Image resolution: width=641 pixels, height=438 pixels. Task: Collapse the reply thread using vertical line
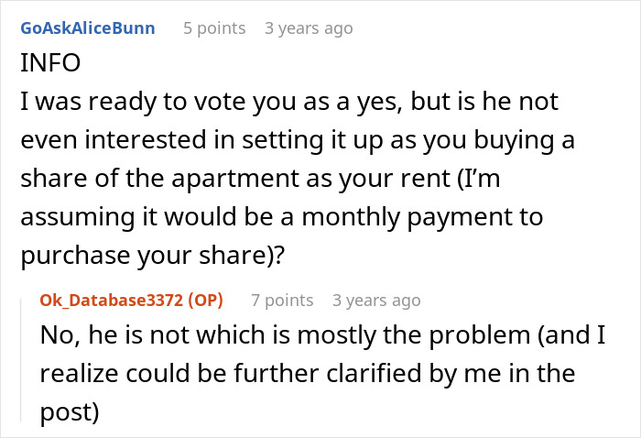[x=28, y=357]
